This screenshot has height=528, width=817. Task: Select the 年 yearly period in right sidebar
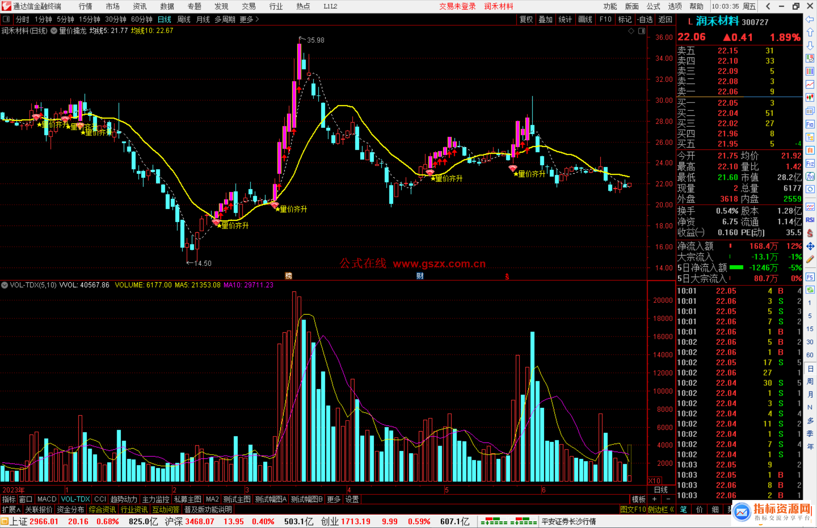[x=810, y=447]
